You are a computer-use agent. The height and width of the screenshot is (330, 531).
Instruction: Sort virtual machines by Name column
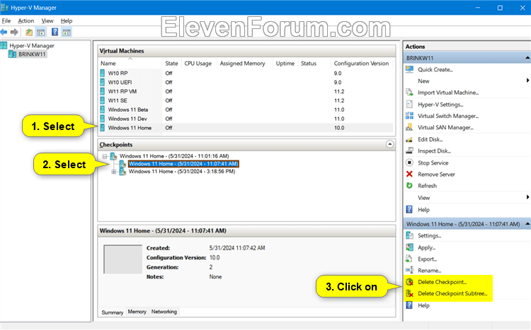coord(130,63)
